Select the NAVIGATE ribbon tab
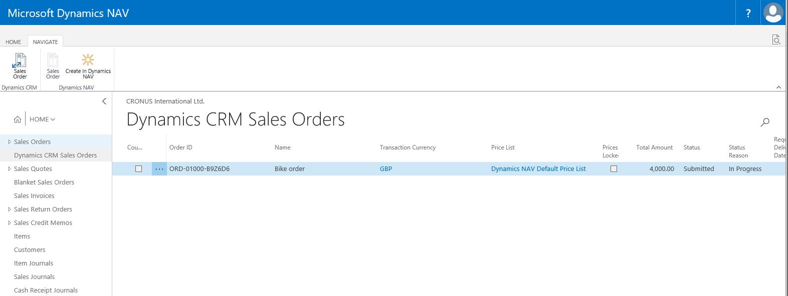Image resolution: width=788 pixels, height=296 pixels. [x=45, y=42]
